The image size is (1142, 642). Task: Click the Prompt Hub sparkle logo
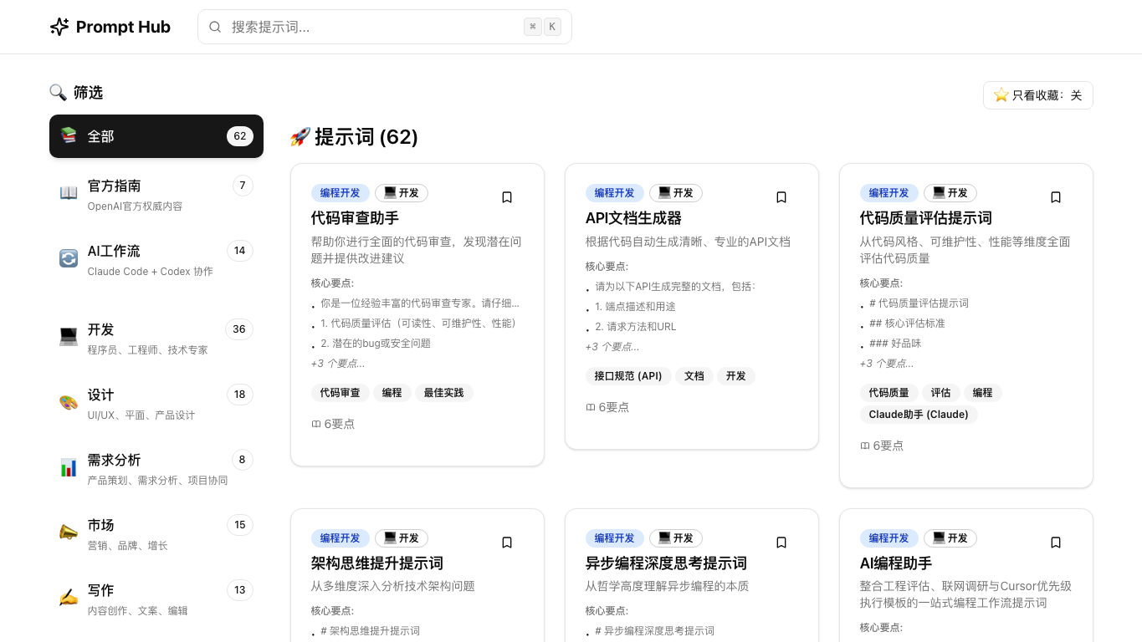click(x=59, y=27)
